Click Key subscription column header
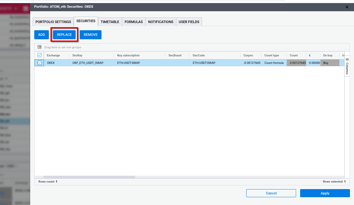Image resolution: width=354 pixels, height=205 pixels. pos(128,55)
